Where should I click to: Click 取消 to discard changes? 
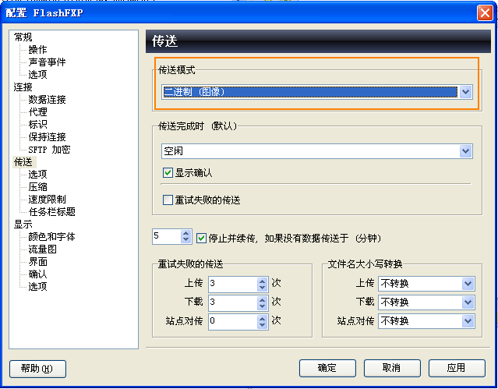392,368
